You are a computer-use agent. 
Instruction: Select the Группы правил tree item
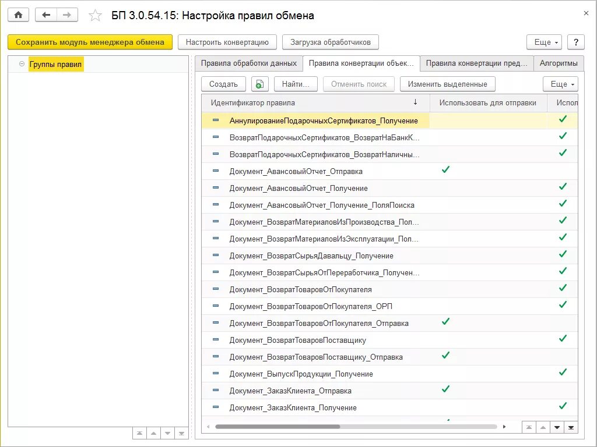(x=55, y=64)
